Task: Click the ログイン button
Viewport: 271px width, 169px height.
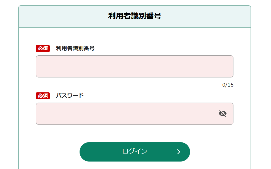Action: 135,152
